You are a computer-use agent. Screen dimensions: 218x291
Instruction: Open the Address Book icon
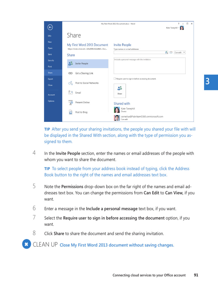(171, 53)
